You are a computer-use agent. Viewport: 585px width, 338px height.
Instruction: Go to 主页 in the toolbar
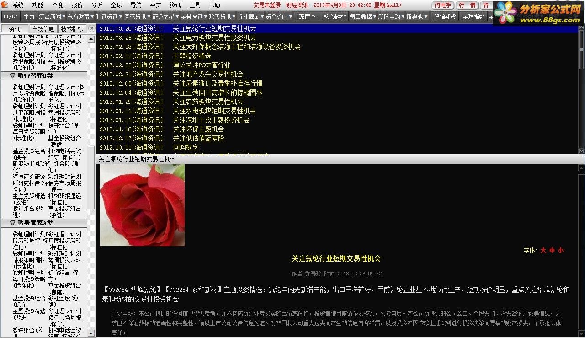[29, 16]
